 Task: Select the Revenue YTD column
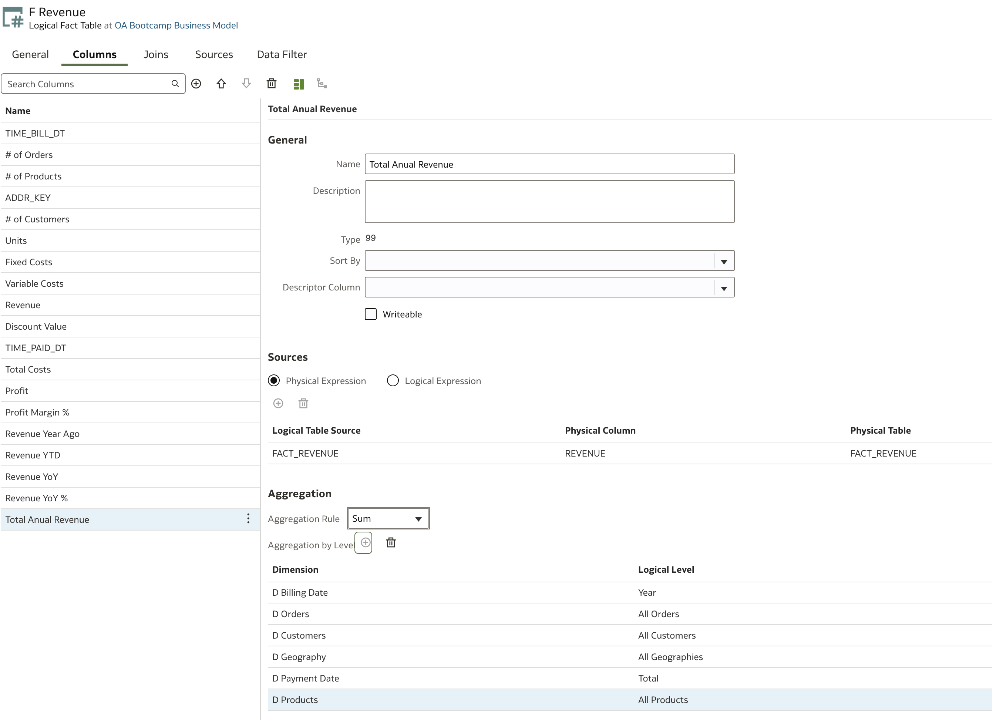(x=130, y=455)
